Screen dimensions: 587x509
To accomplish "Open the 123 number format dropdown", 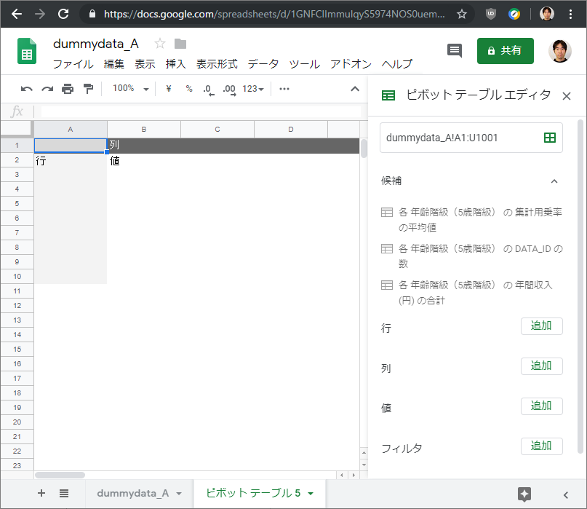I will click(250, 88).
